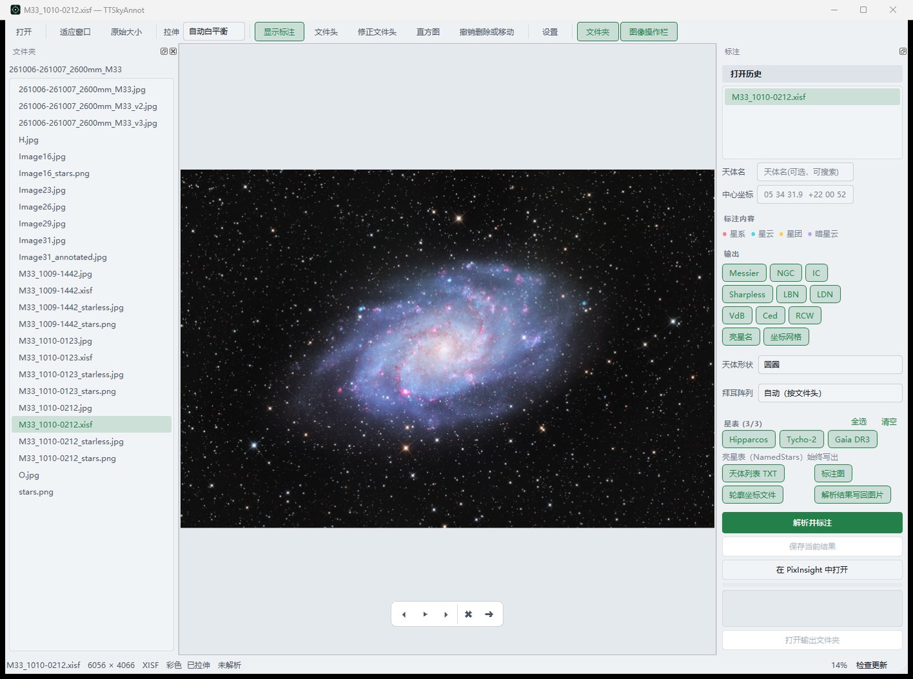Click the 修正文件头 toolbar item
Screen dimensions: 913x679
click(x=377, y=32)
